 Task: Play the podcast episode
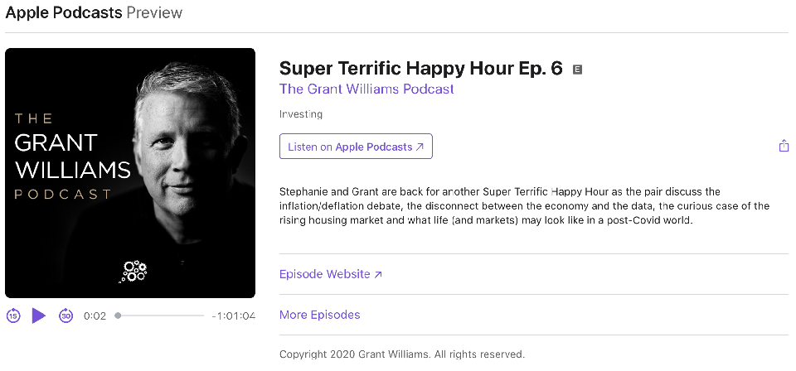point(39,316)
